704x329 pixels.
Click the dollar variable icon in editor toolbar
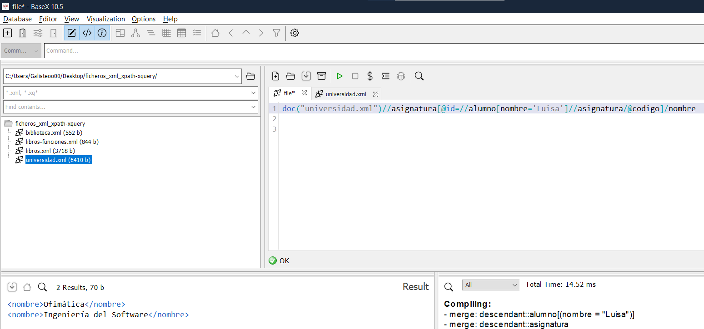(369, 76)
